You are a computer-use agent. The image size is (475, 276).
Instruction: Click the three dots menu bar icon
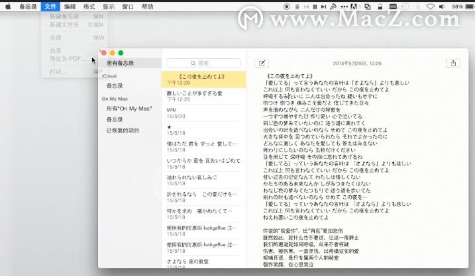click(x=344, y=7)
